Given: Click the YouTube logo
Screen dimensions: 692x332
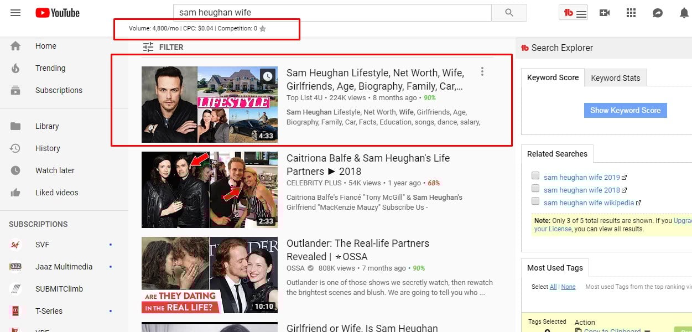Looking at the screenshot, I should click(58, 13).
